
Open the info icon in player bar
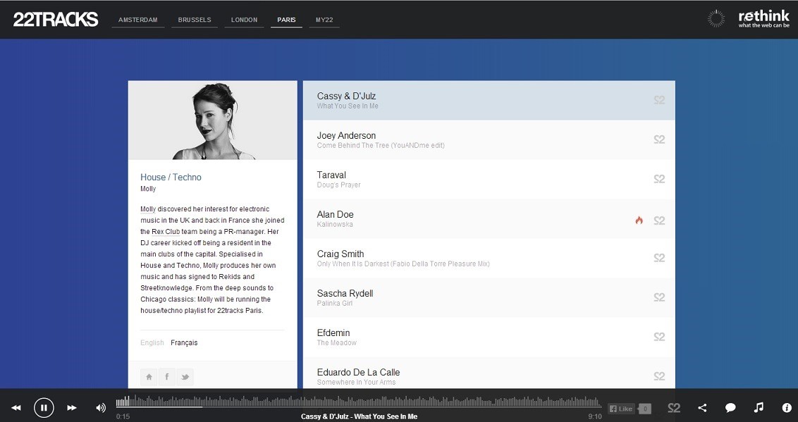click(787, 408)
